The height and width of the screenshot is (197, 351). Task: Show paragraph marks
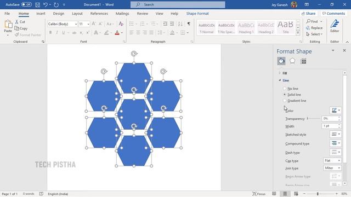coord(189,24)
